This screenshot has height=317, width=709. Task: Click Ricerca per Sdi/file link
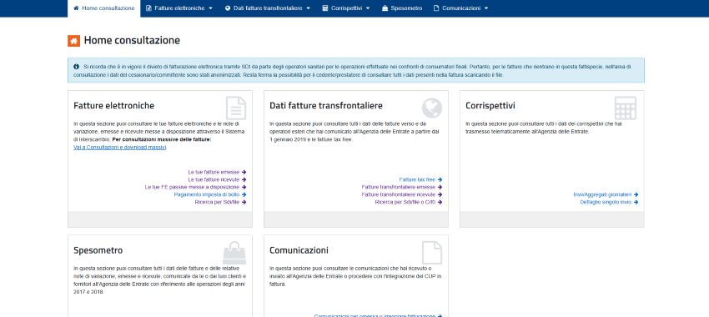[x=221, y=202]
